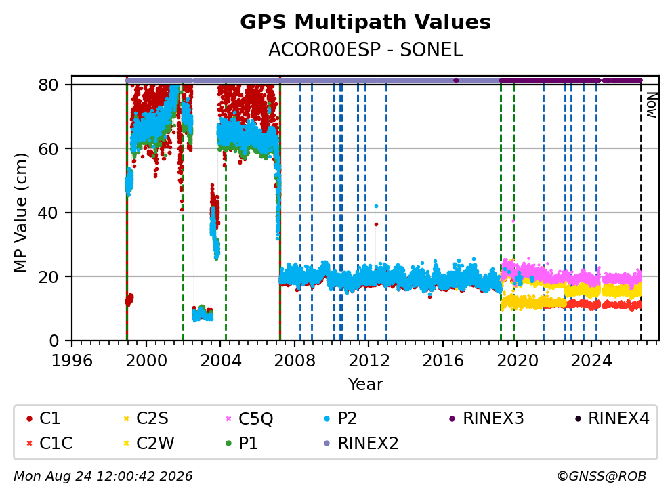Click the 2008 tick label on Year axis
This screenshot has width=672, height=497.
(x=295, y=361)
